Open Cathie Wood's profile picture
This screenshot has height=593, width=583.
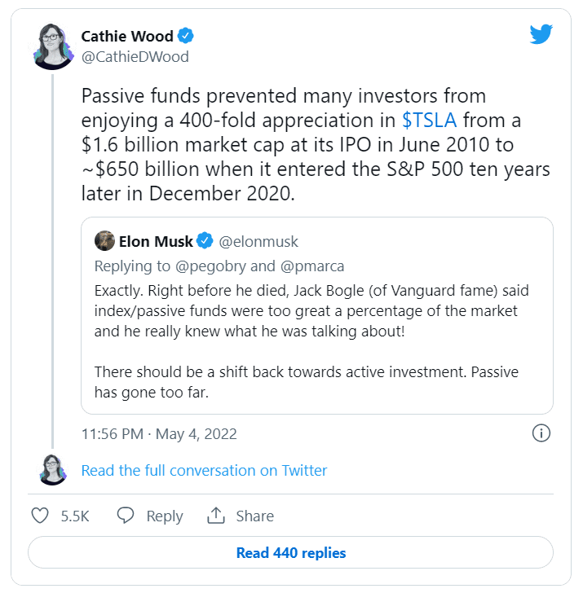point(54,46)
